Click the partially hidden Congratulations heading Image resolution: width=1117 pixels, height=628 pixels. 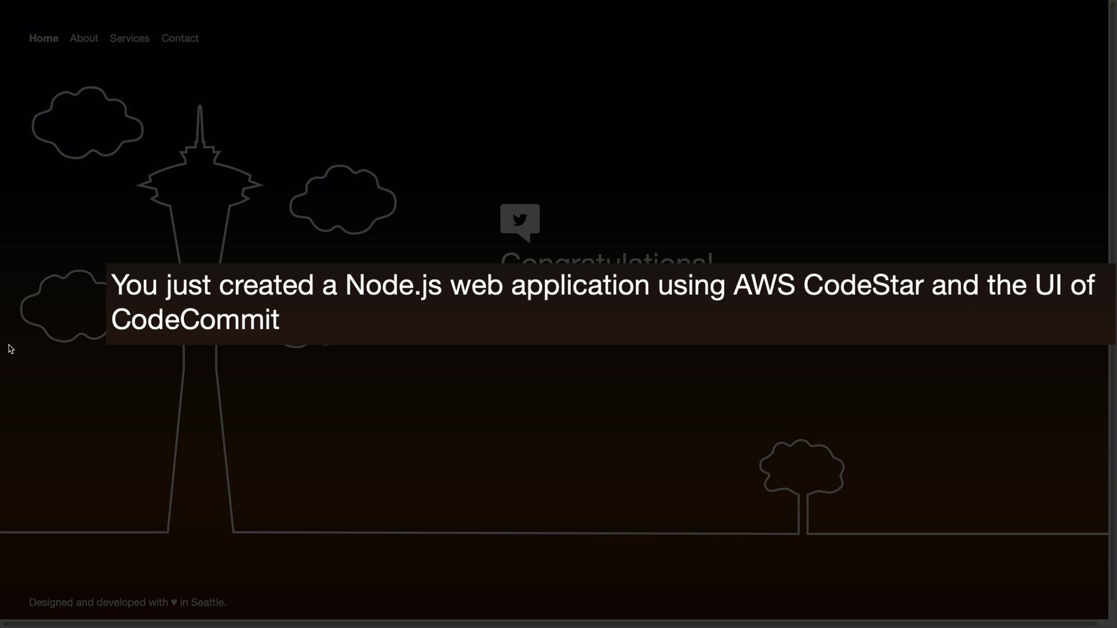tap(606, 258)
